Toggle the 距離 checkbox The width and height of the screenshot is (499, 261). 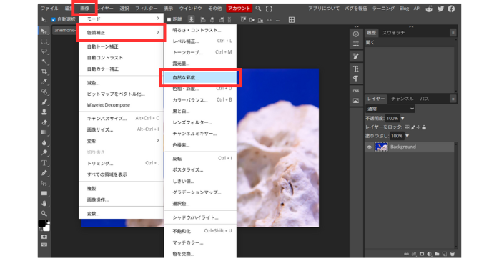[169, 20]
